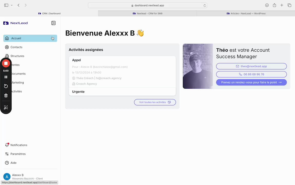Click the Accueil house icon
This screenshot has width=295, height=185.
tap(7, 38)
